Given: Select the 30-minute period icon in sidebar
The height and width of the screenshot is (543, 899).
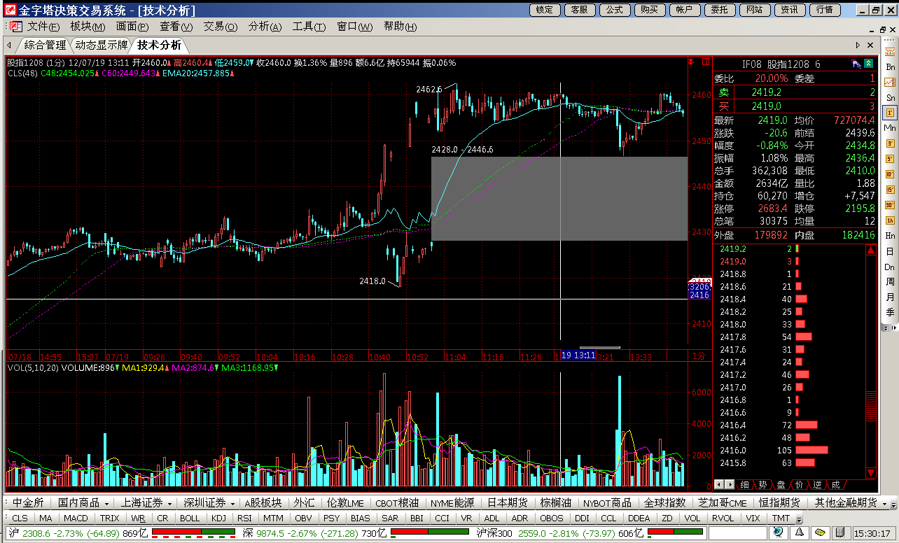Looking at the screenshot, I should coord(890,205).
